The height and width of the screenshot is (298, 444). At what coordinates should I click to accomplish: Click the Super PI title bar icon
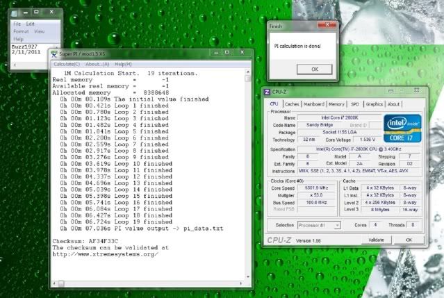tap(54, 53)
